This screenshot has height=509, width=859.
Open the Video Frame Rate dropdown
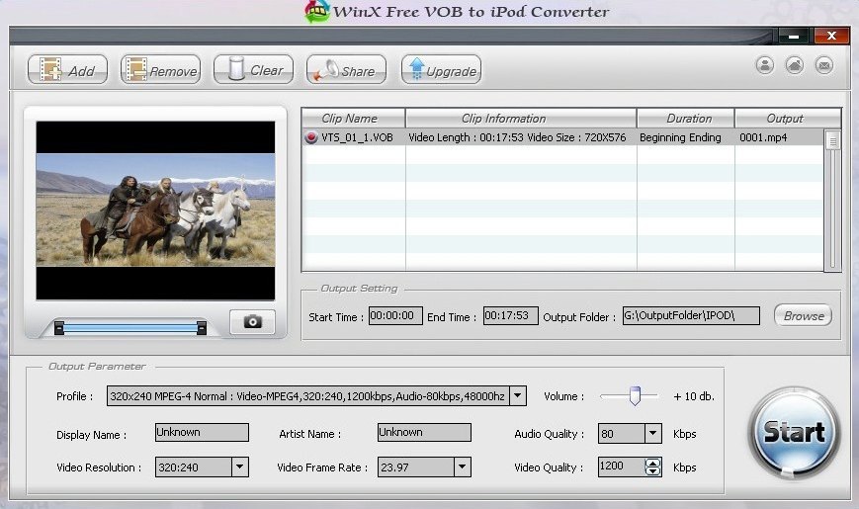pyautogui.click(x=463, y=467)
